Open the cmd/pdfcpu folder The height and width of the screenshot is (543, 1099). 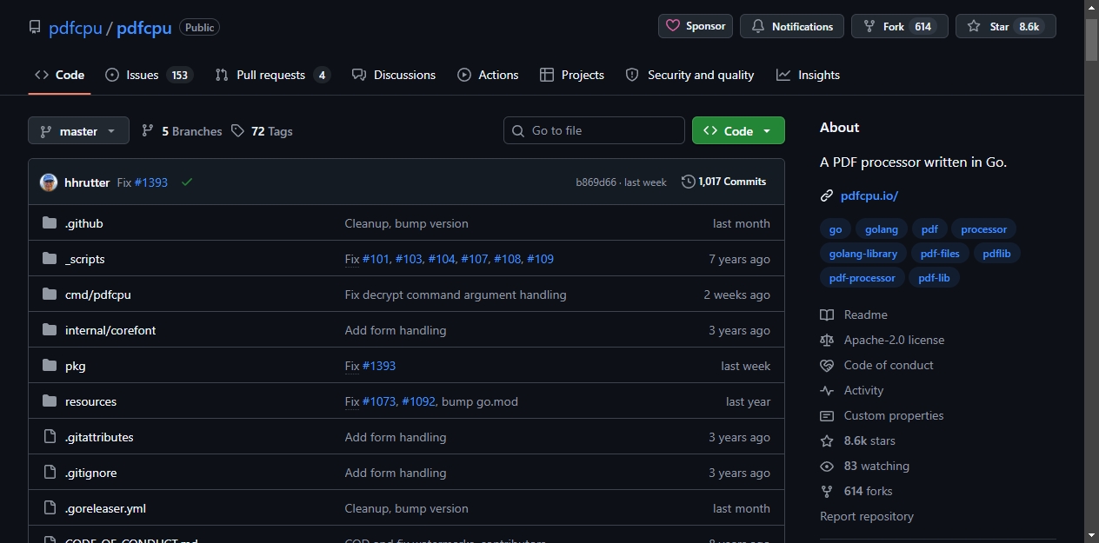(98, 295)
